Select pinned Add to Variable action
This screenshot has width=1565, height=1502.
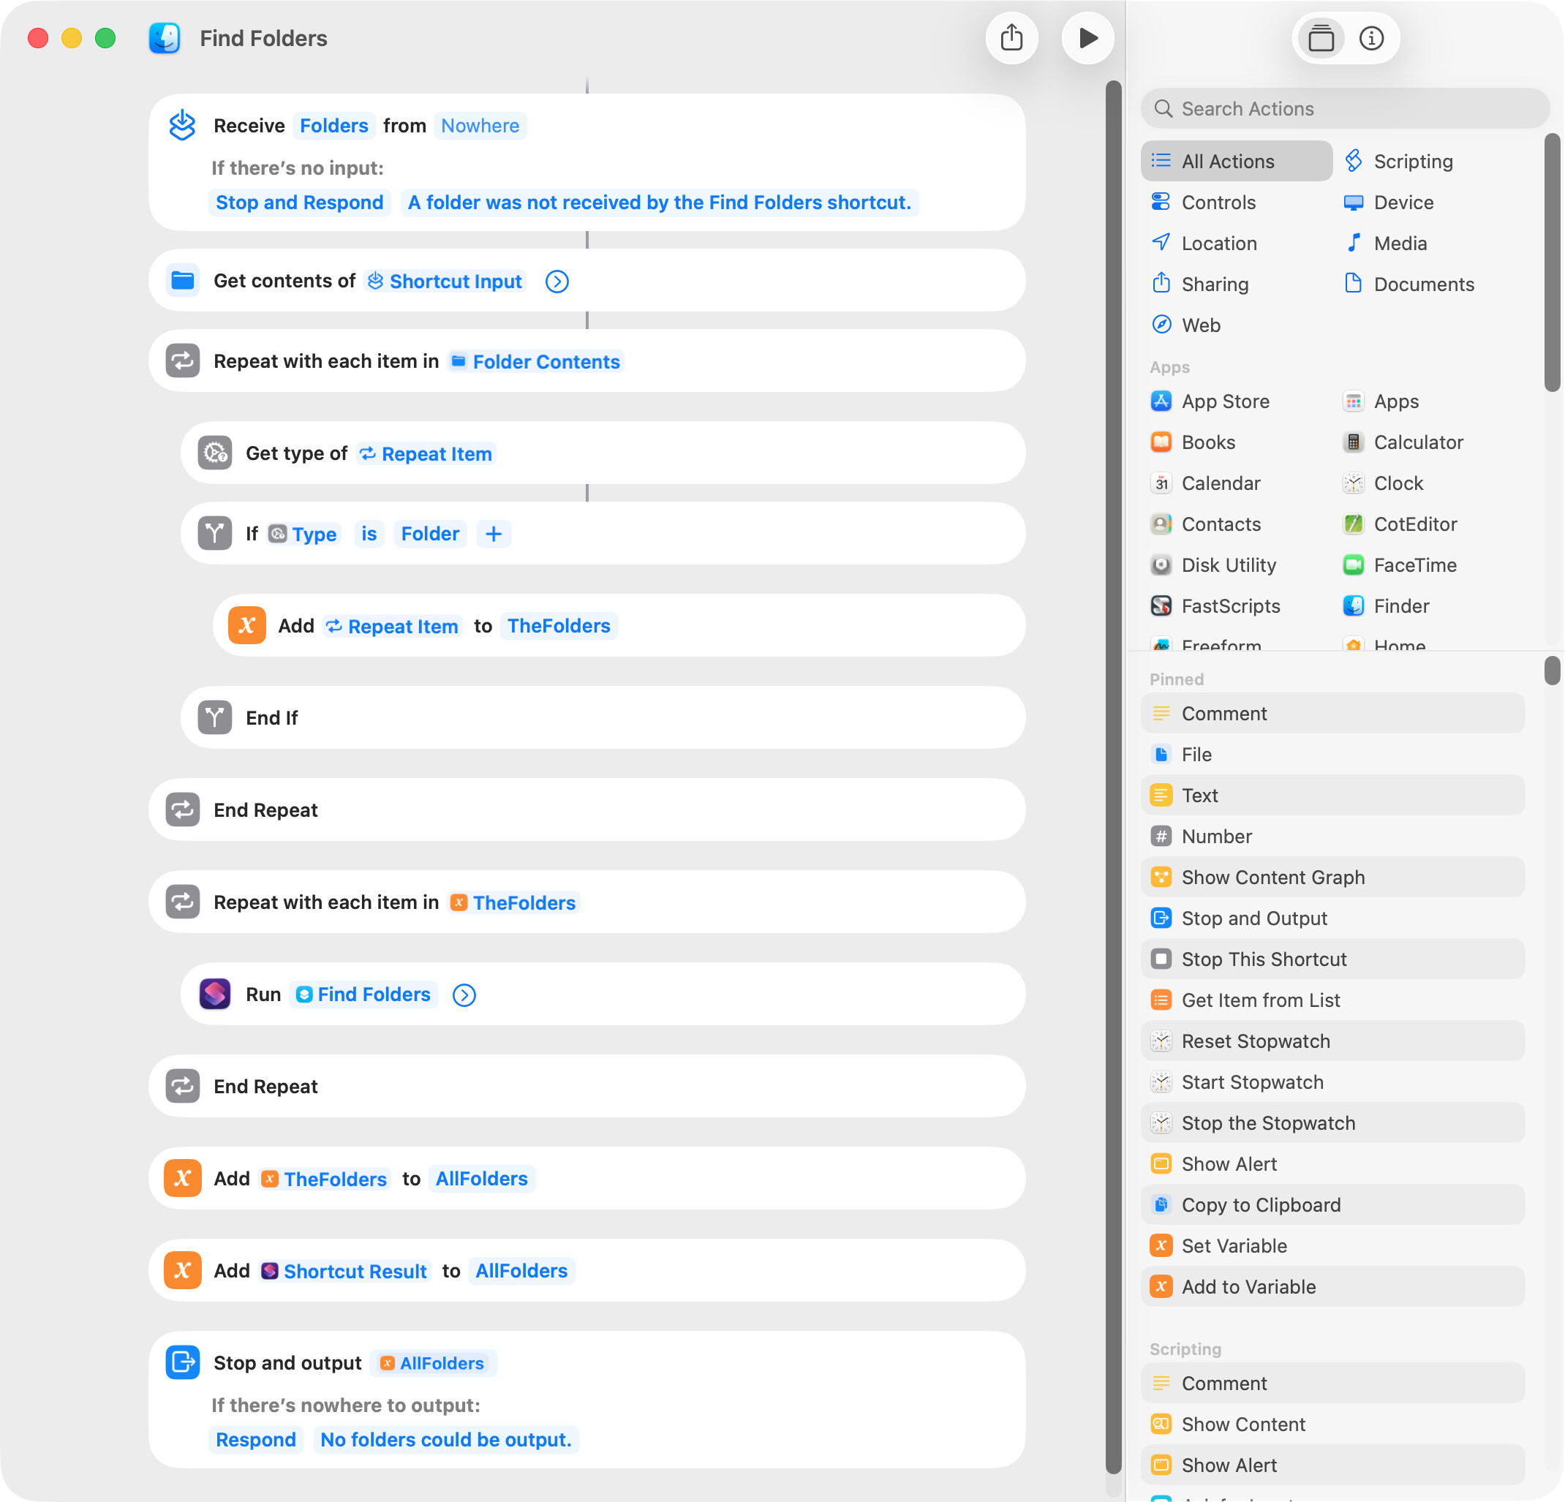click(x=1248, y=1286)
